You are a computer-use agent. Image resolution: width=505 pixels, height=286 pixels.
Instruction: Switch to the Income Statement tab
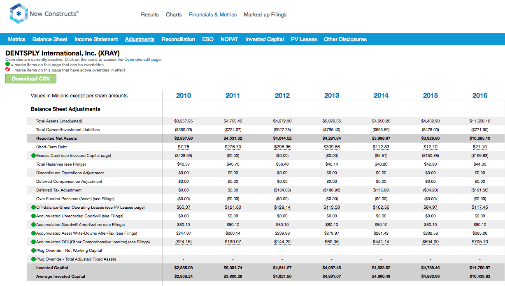[96, 39]
